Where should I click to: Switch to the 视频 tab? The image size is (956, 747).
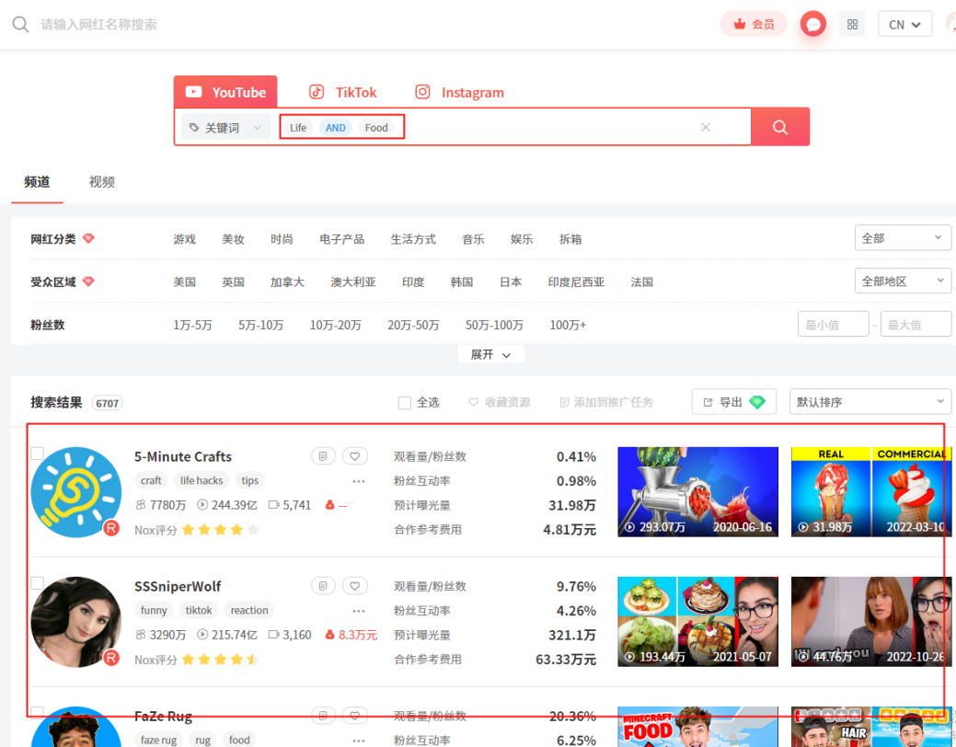(x=101, y=181)
